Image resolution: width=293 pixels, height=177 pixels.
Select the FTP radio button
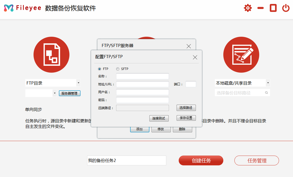tap(99, 69)
